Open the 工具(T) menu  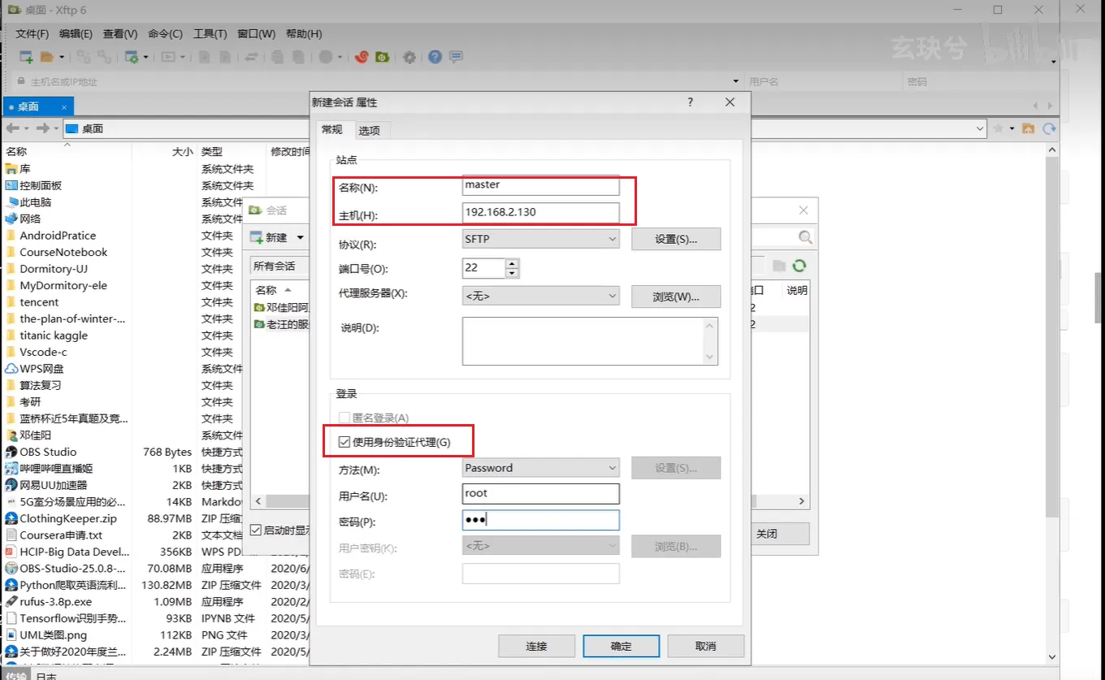click(210, 34)
